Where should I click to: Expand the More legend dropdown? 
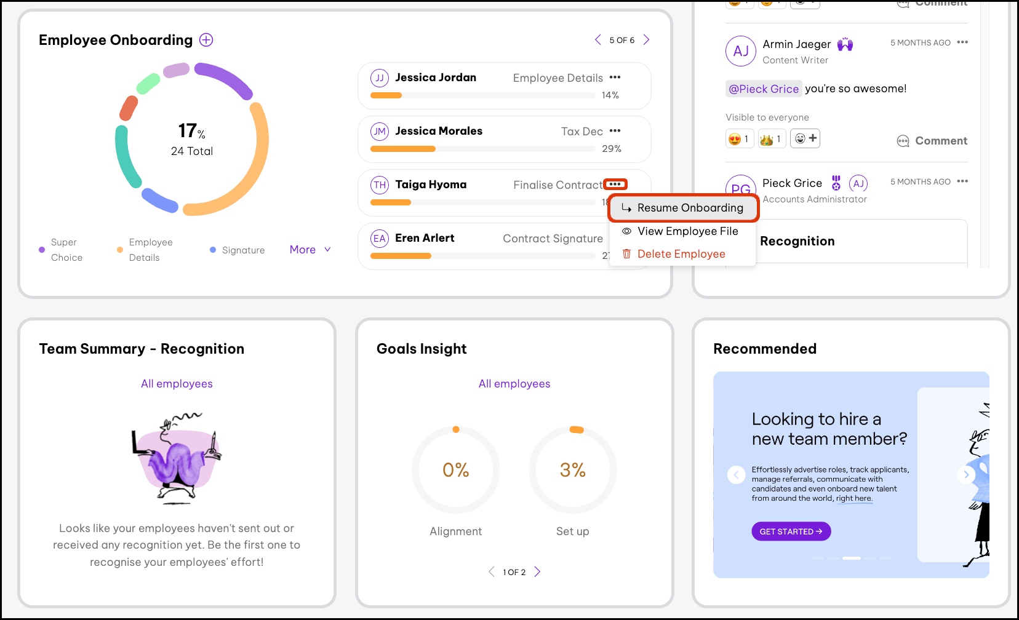310,250
